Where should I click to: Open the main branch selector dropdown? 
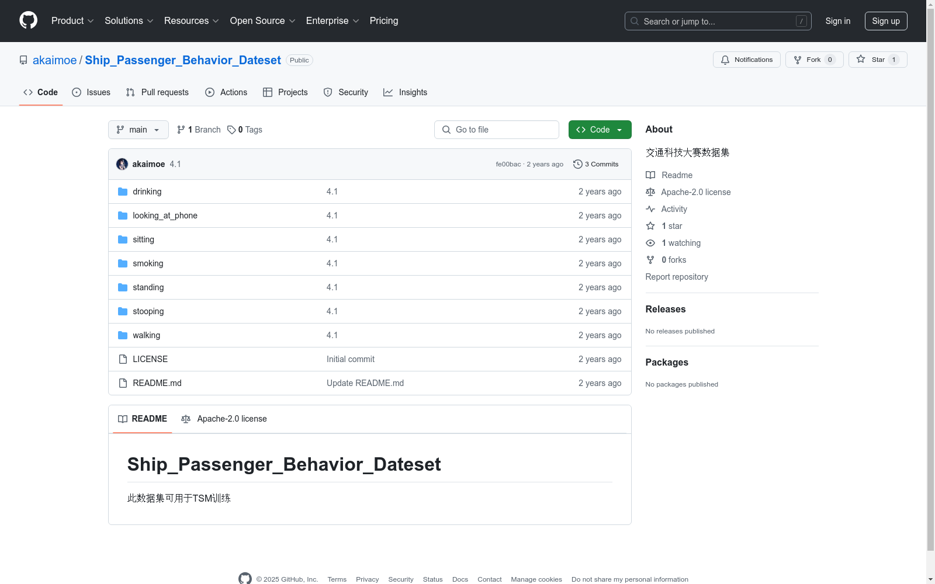coord(138,130)
